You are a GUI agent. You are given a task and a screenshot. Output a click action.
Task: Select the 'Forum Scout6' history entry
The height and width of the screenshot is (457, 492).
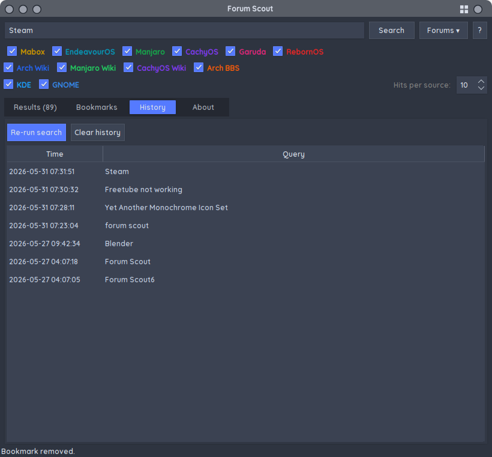[245, 279]
